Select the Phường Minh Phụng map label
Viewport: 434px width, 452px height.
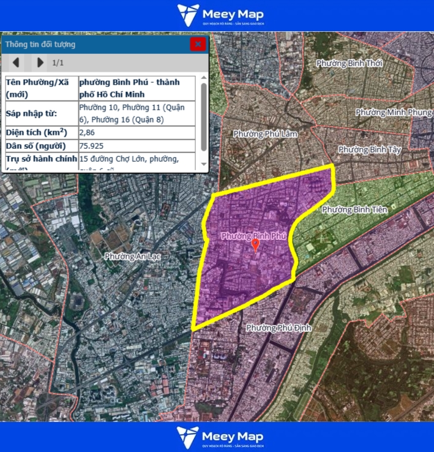(x=394, y=112)
